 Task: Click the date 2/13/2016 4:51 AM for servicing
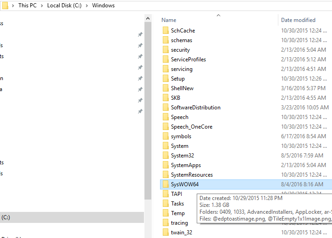click(x=304, y=69)
